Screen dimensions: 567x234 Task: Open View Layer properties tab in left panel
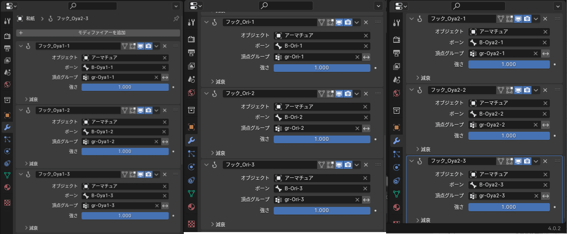tap(7, 60)
